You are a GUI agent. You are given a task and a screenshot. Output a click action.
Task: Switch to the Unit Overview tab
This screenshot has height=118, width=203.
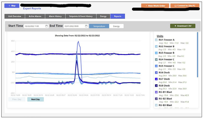click(x=15, y=16)
